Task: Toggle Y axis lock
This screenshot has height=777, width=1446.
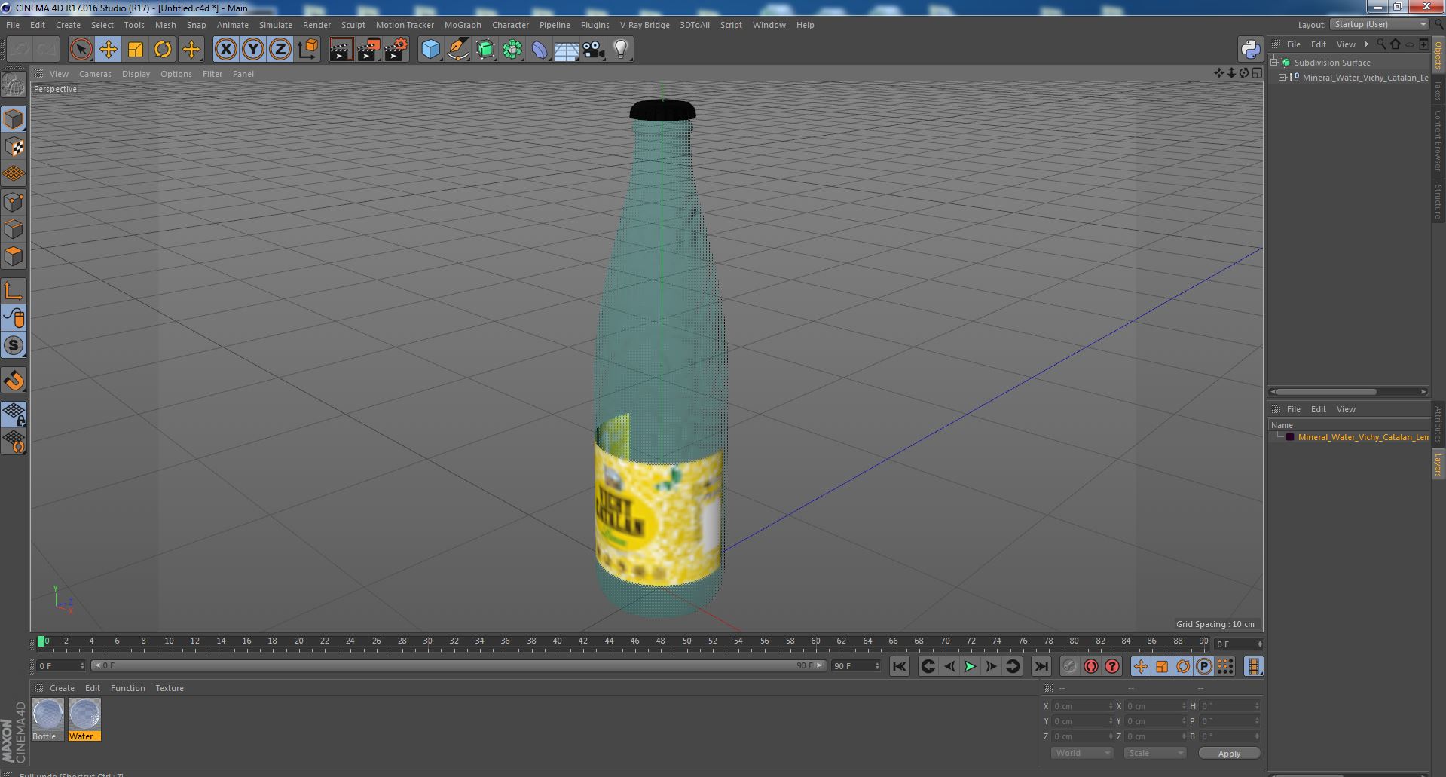Action: 253,50
